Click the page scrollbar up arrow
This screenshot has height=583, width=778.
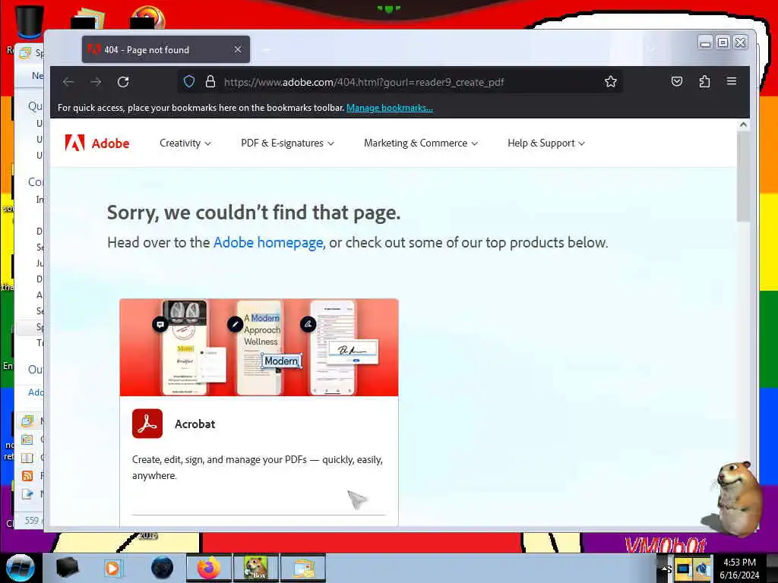point(743,125)
